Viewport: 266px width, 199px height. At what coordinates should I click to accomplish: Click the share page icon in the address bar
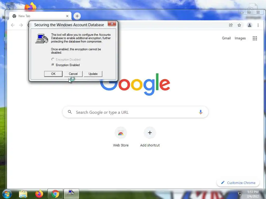click(x=231, y=25)
